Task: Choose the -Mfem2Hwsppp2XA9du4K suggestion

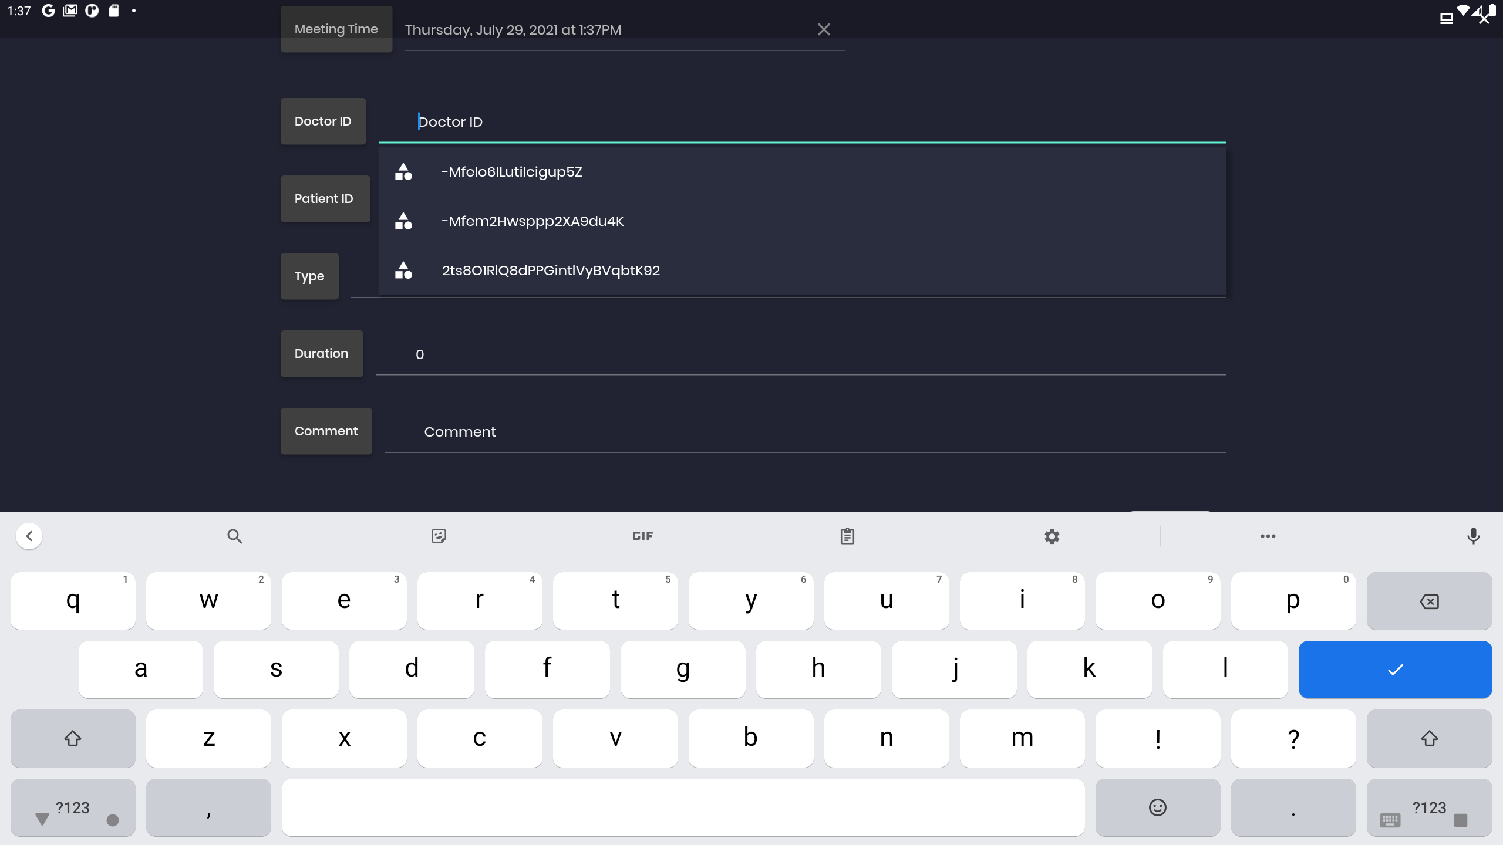Action: [532, 221]
